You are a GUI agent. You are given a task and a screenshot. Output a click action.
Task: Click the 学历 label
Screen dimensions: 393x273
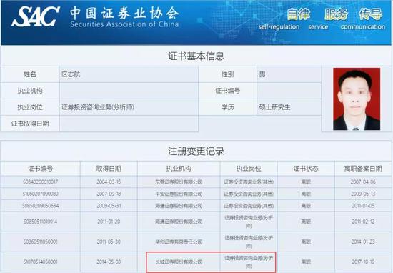(227, 107)
